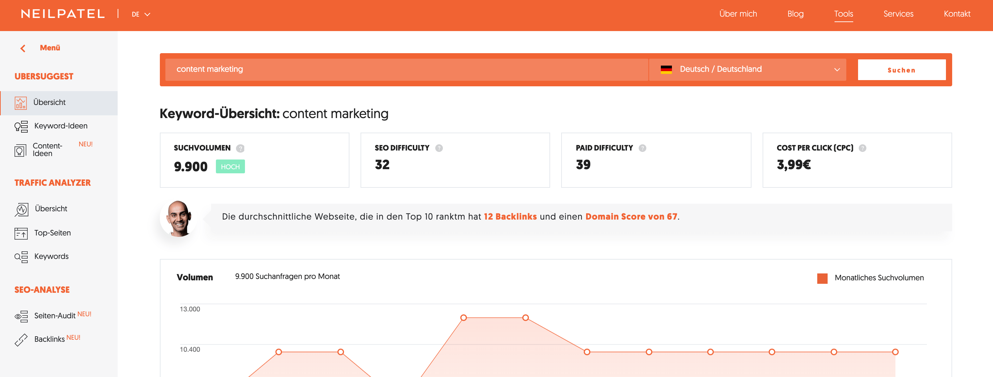Click Domain Score von 67 text
Image resolution: width=993 pixels, height=377 pixels.
[631, 217]
